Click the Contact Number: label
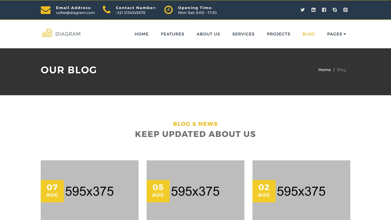The height and width of the screenshot is (220, 391). pos(136,8)
